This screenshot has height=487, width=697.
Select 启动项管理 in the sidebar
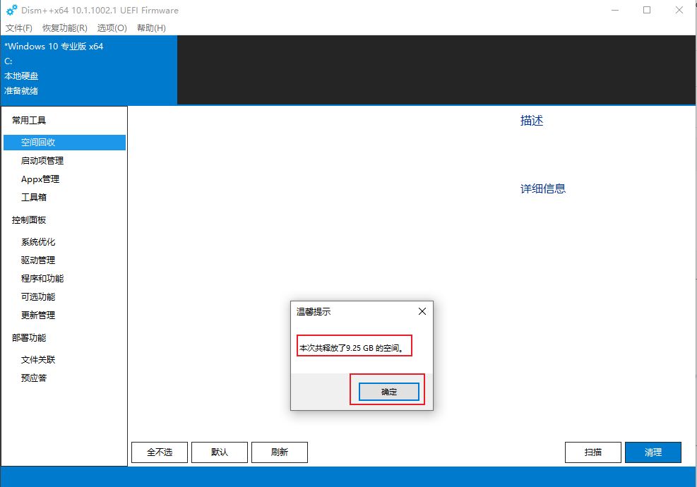click(x=42, y=161)
